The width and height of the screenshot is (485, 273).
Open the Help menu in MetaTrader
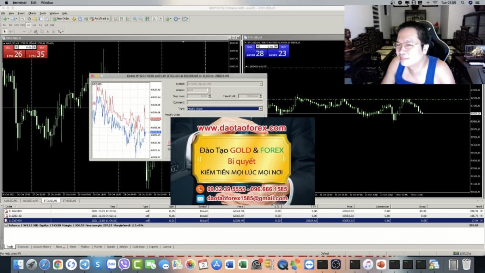[65, 13]
